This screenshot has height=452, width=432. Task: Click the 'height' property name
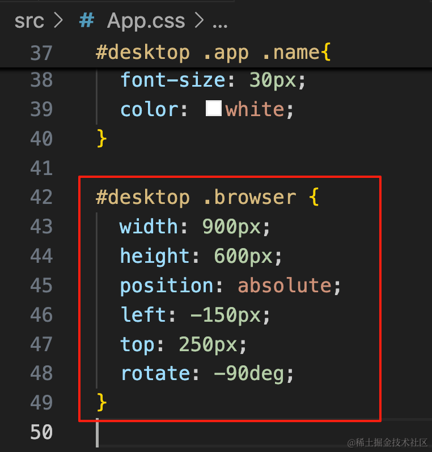[x=155, y=257]
